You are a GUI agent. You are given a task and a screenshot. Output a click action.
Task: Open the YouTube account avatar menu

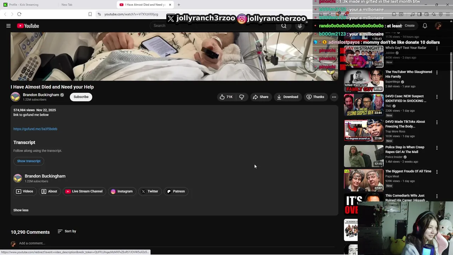(438, 25)
